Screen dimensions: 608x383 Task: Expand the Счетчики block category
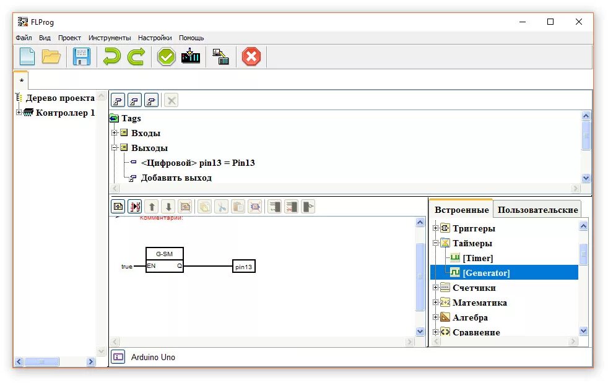[435, 288]
